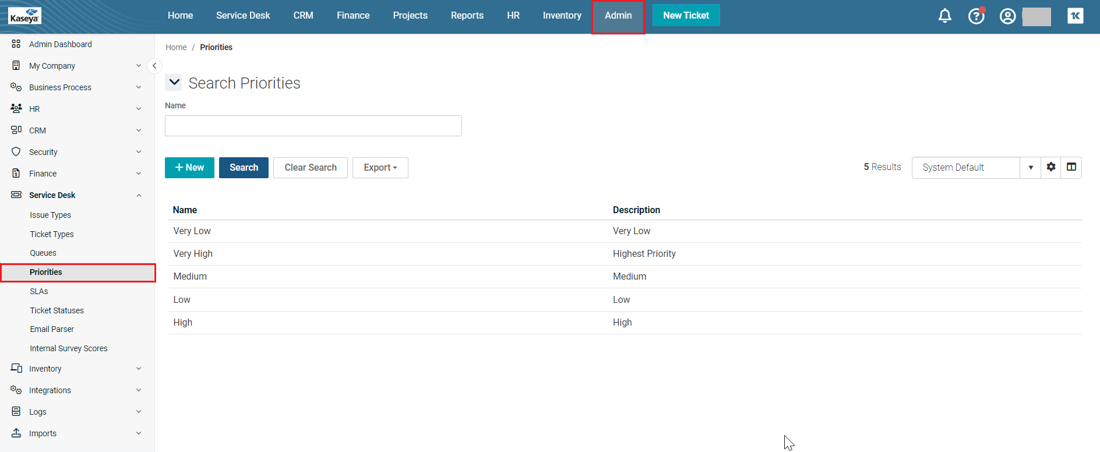Click the New priority button
Screen dimensions: 1100x452
coord(189,168)
